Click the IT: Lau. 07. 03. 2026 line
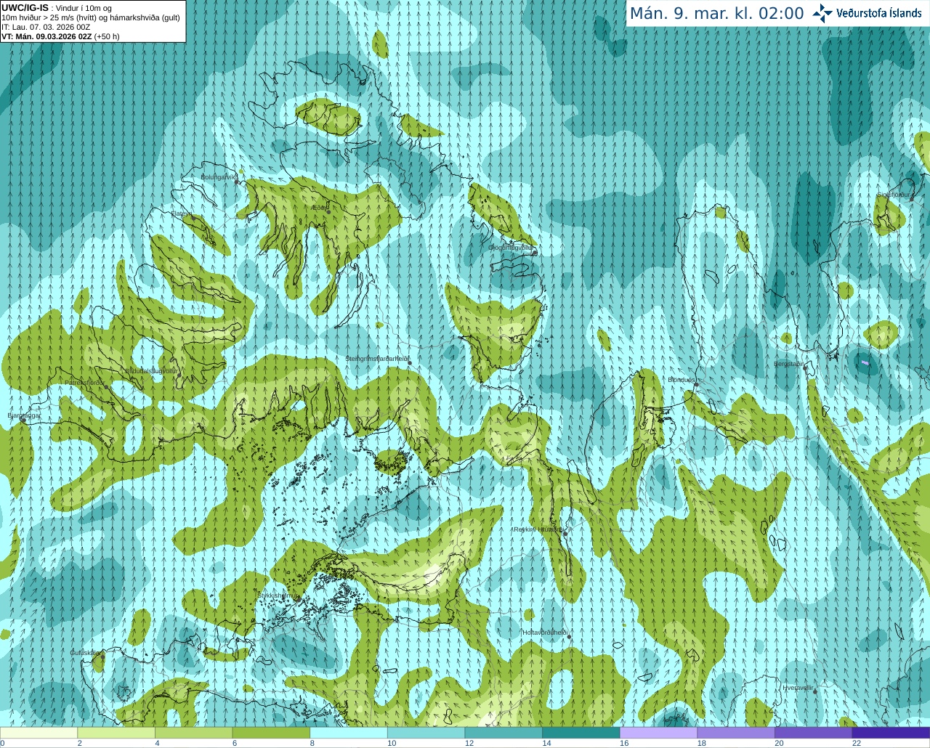Viewport: 930px width, 748px height. tap(46, 27)
